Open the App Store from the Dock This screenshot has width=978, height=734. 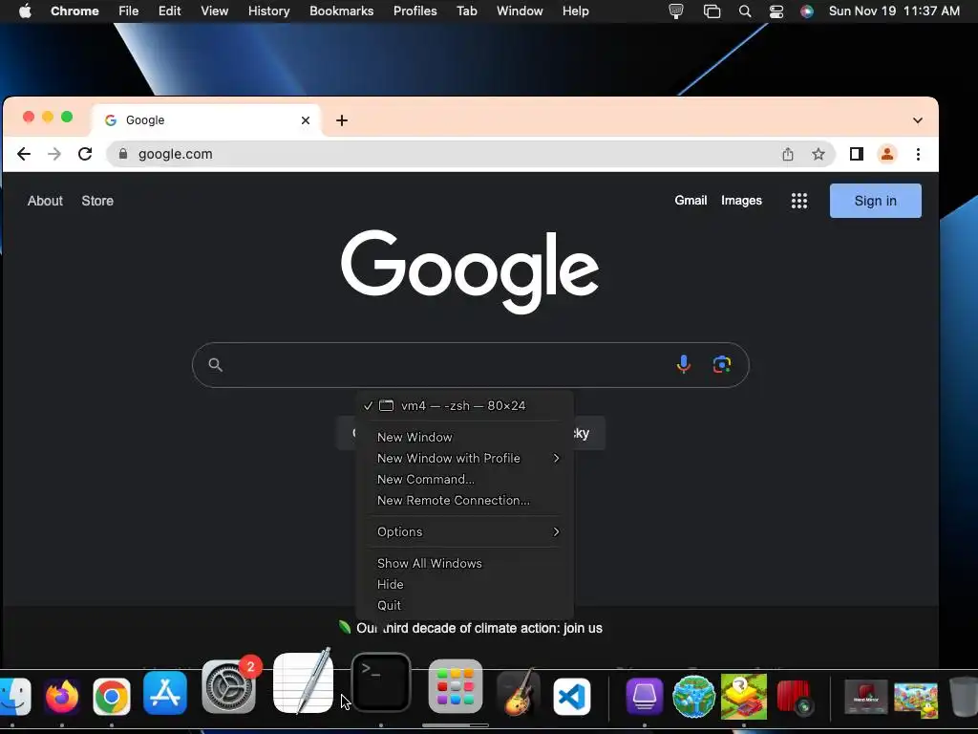(x=164, y=693)
